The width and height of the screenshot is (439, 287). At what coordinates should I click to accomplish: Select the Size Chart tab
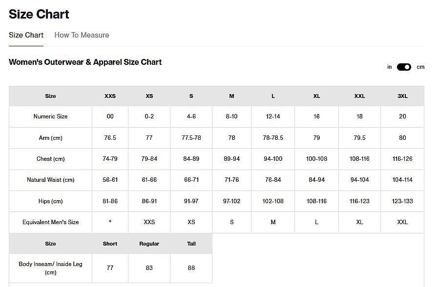[26, 35]
